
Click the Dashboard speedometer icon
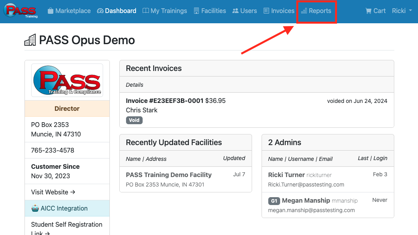100,11
